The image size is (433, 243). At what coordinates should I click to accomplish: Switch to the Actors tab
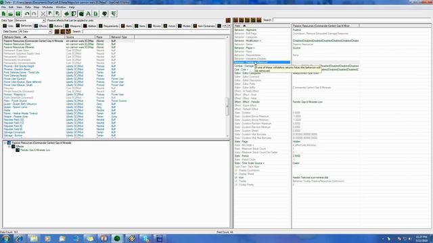coord(169,26)
